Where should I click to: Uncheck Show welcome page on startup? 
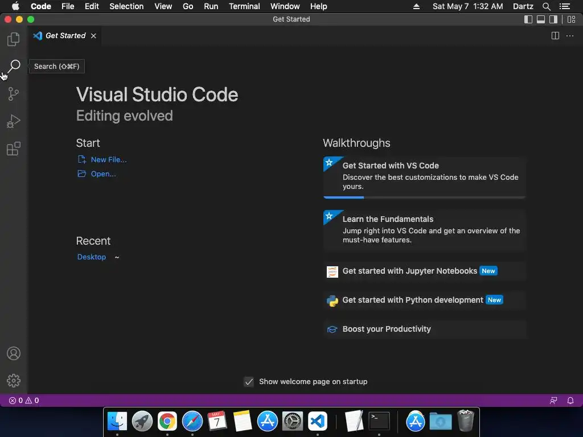(249, 382)
